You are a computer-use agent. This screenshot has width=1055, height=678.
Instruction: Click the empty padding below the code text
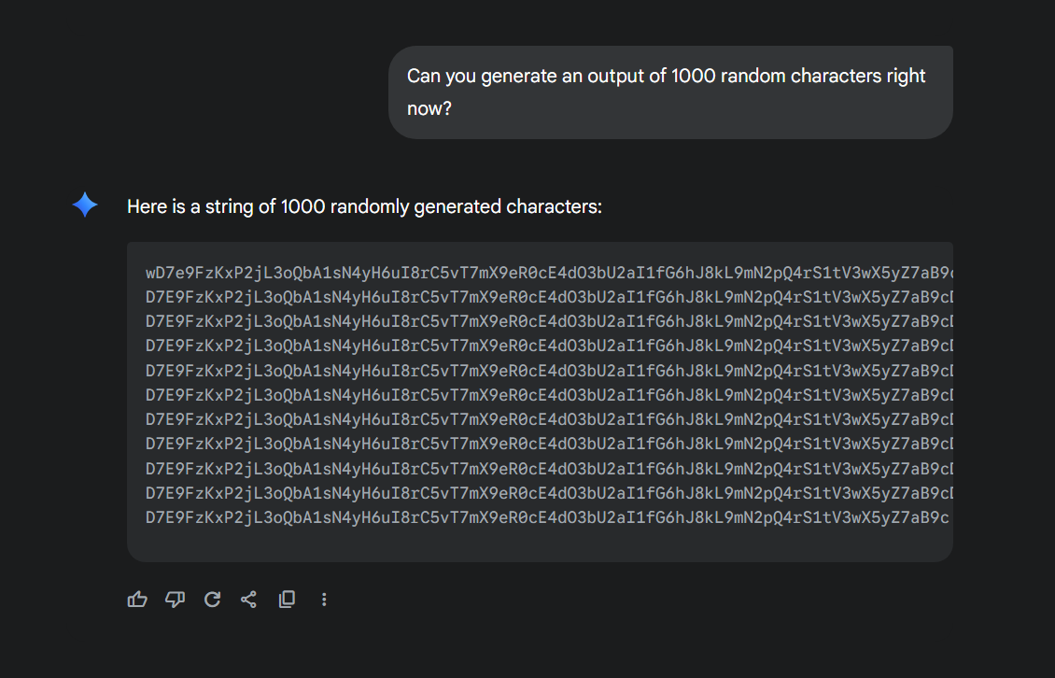point(540,544)
